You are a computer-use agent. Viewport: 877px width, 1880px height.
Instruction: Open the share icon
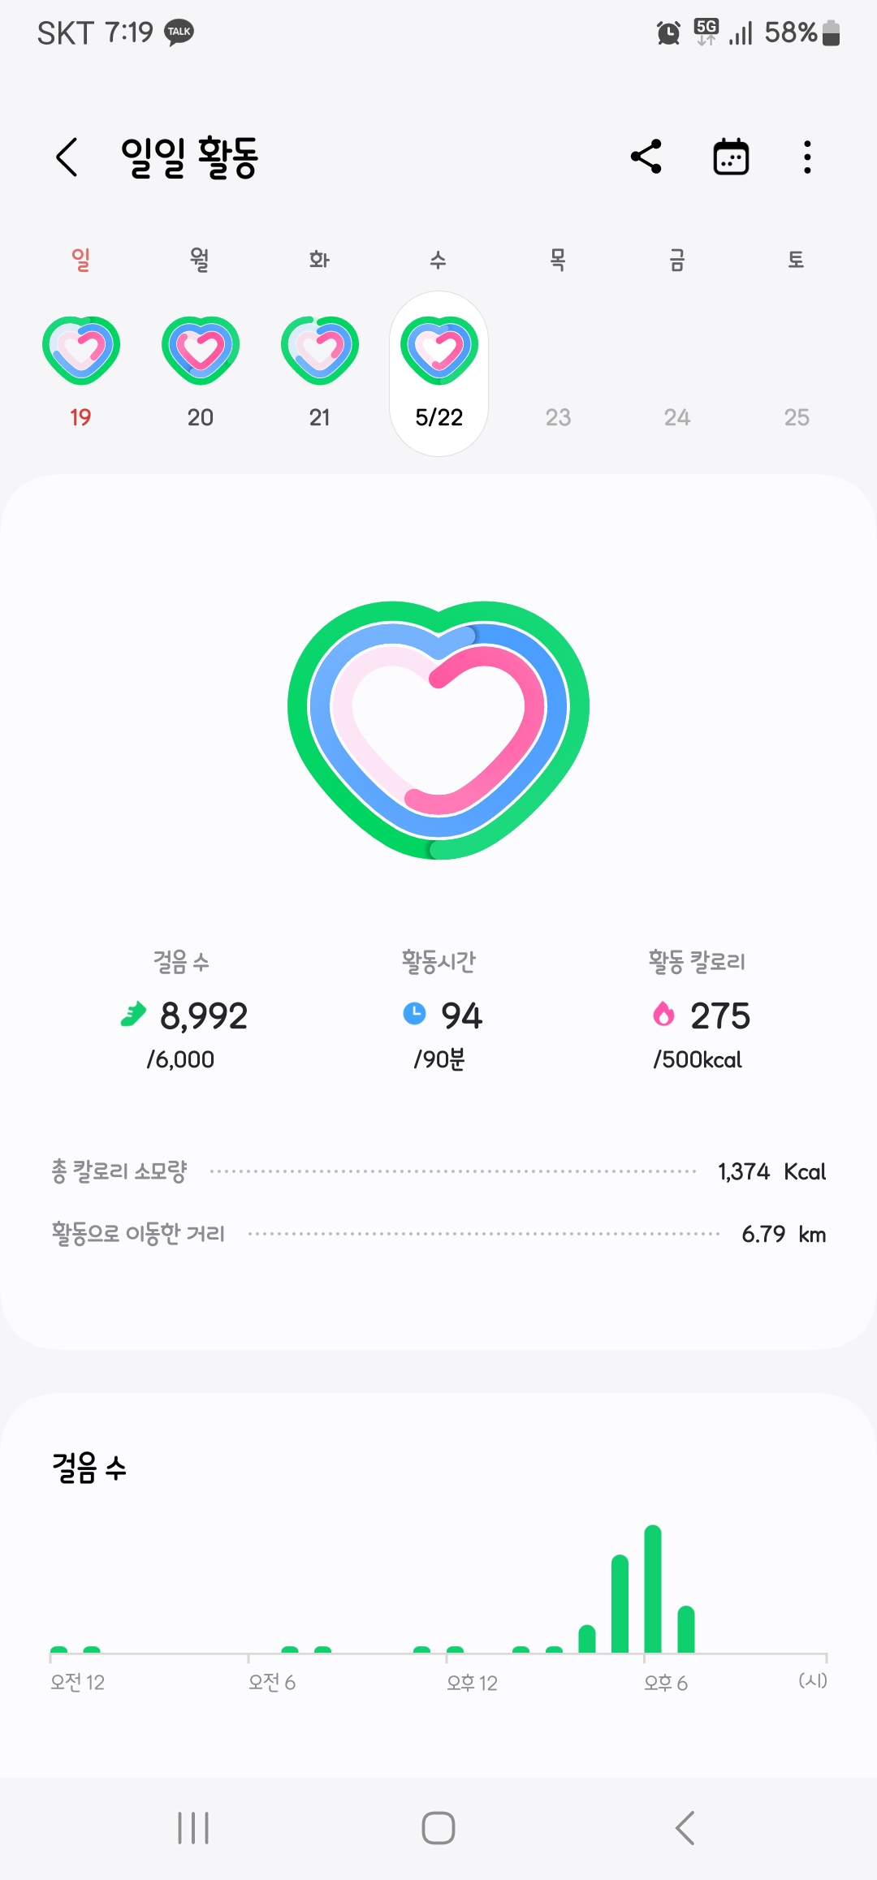[x=646, y=157]
